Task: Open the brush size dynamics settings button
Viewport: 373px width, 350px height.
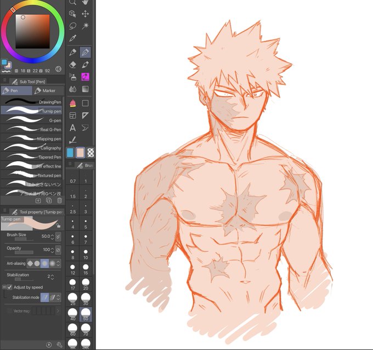Action: point(58,236)
